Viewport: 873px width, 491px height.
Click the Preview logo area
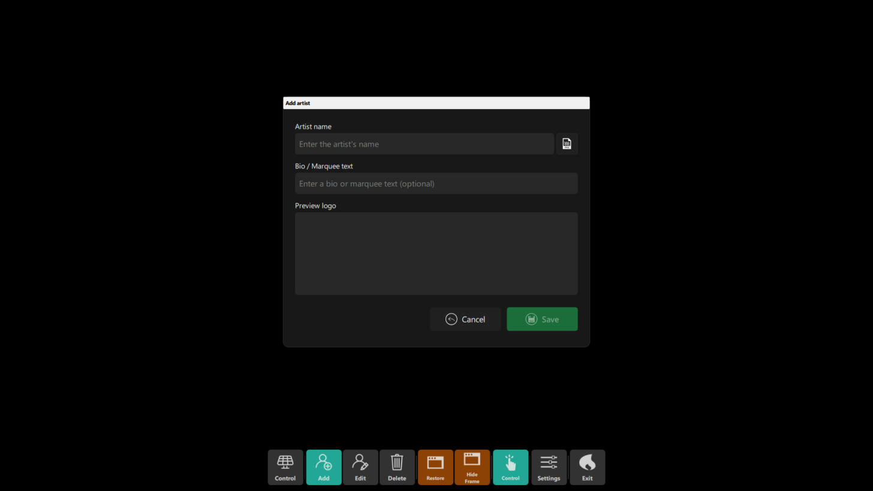(x=436, y=254)
